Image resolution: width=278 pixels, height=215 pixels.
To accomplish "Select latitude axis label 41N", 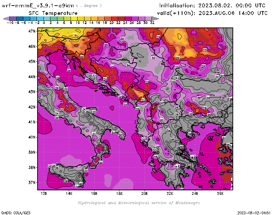I will (32, 122).
